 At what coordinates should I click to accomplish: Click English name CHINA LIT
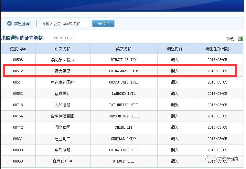(x=123, y=127)
